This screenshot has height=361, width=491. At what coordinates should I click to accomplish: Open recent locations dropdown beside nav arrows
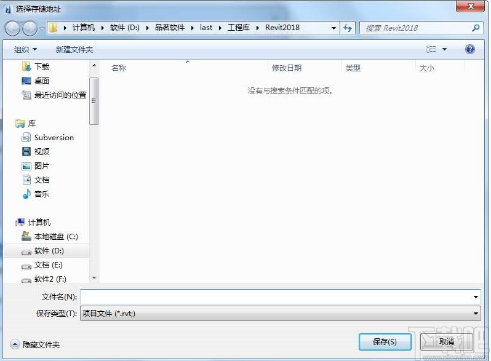(x=42, y=28)
